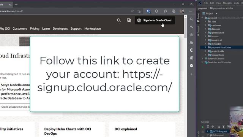Expand the customer module

[205, 25]
